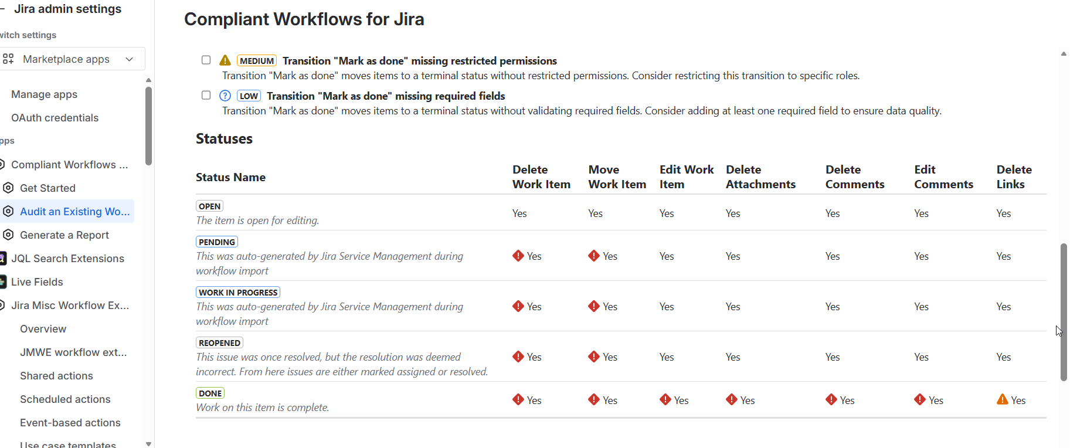
Task: Click the Live Fields app icon
Action: (3, 281)
